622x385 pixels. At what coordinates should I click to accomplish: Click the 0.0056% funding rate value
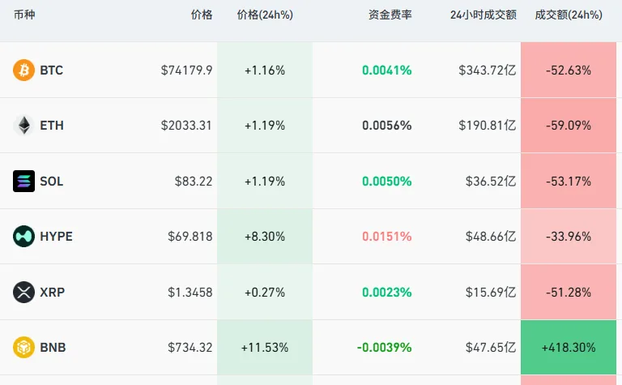387,126
